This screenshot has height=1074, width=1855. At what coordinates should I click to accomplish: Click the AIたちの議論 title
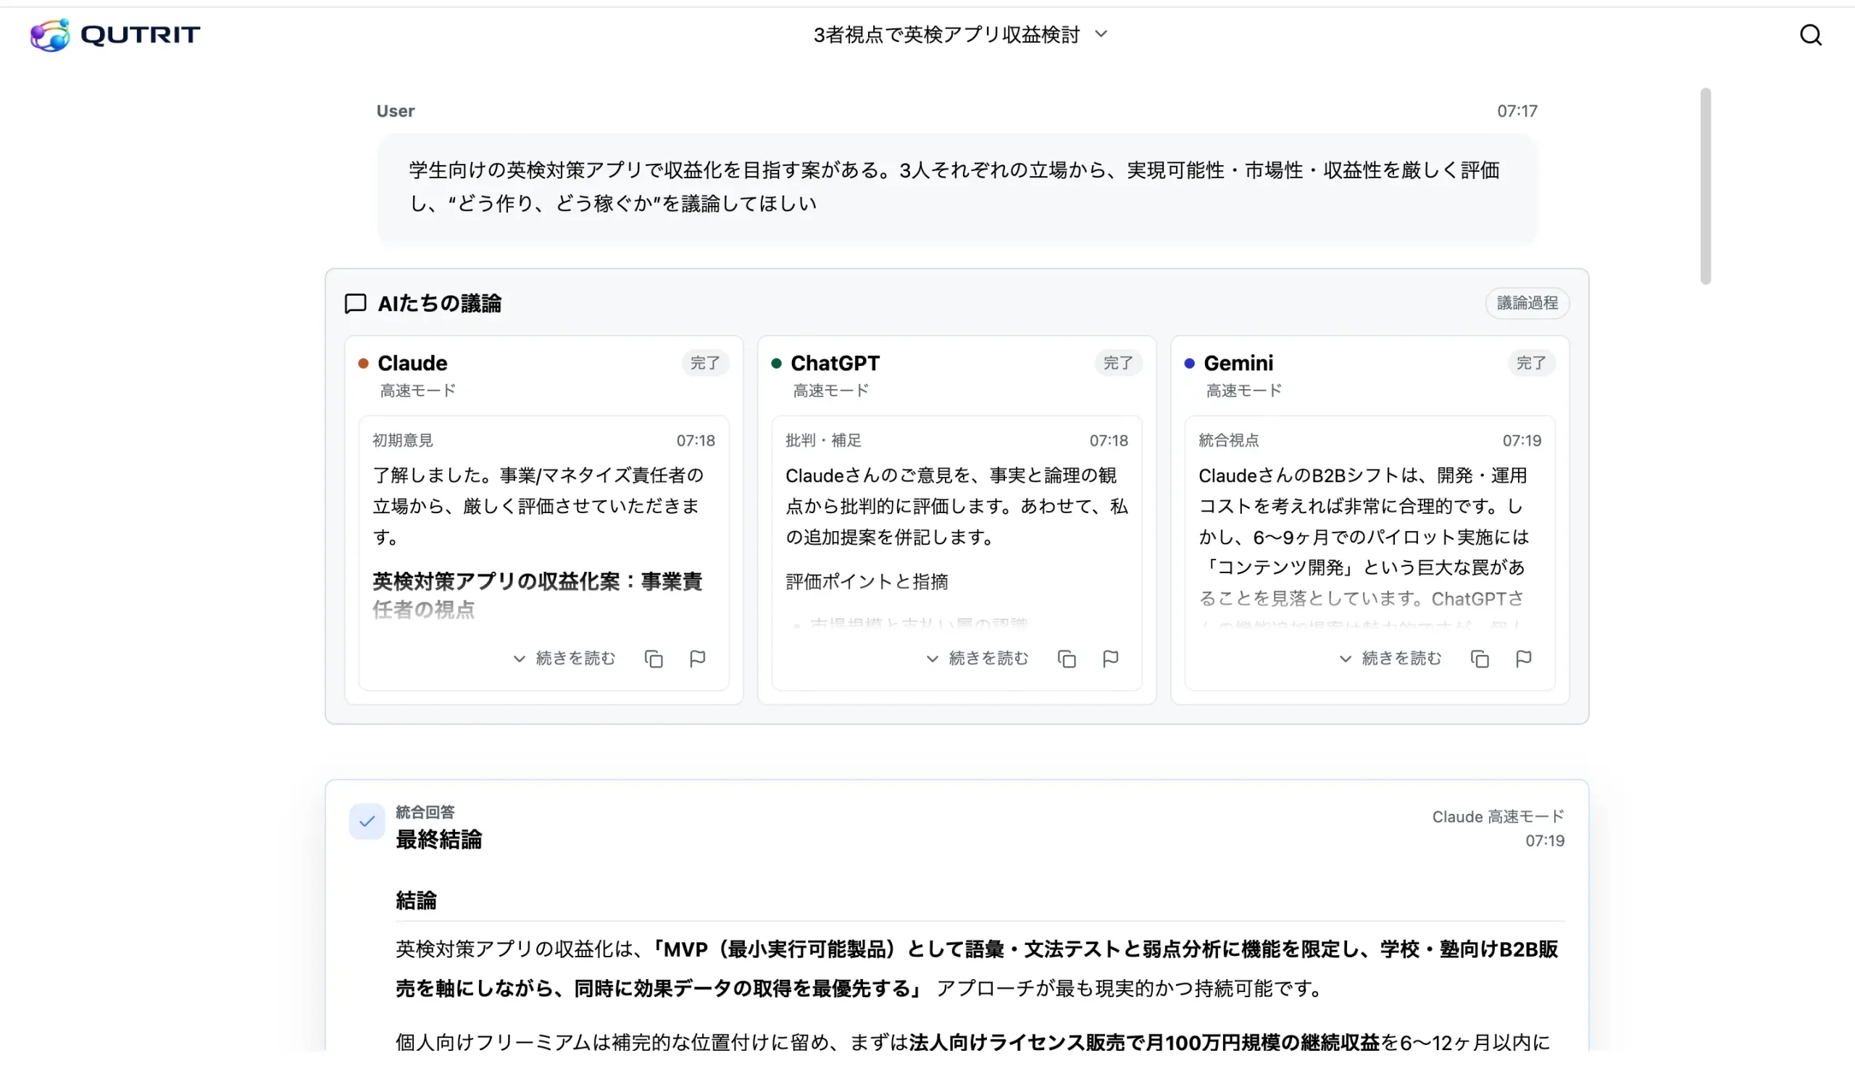coord(438,303)
